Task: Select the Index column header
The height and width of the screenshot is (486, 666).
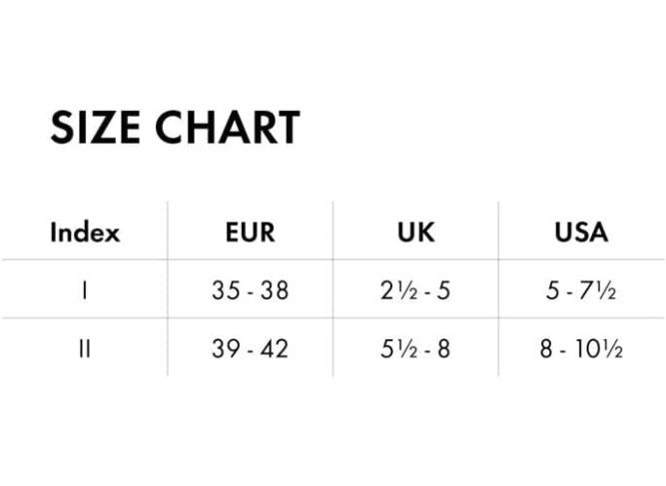Action: [x=85, y=233]
